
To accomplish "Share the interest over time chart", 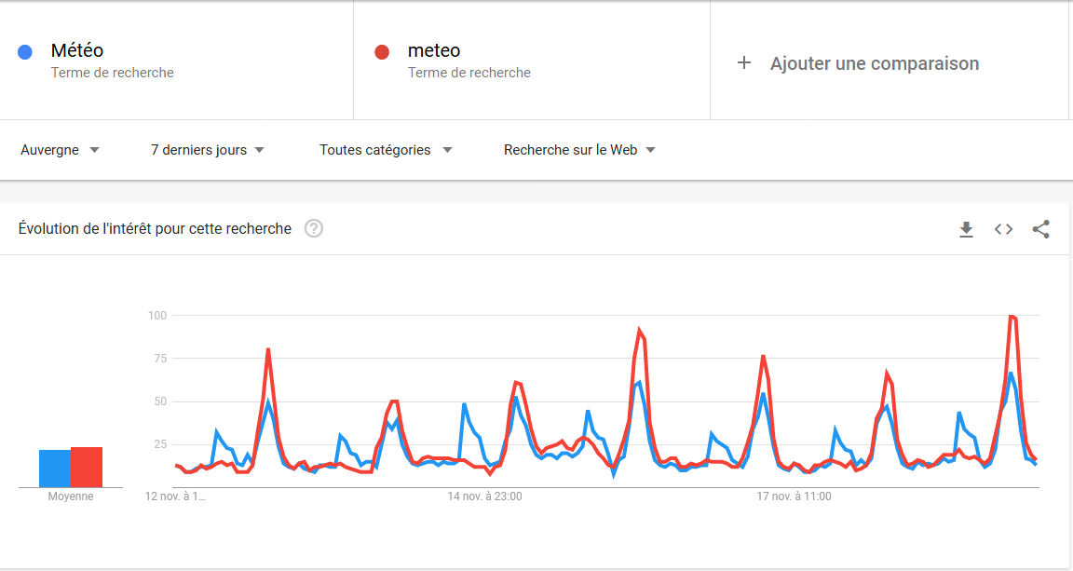I will (x=1041, y=229).
